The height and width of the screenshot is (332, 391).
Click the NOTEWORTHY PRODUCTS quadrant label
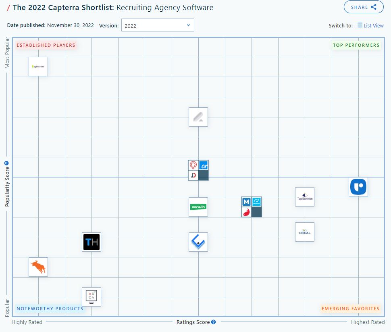[x=50, y=309]
